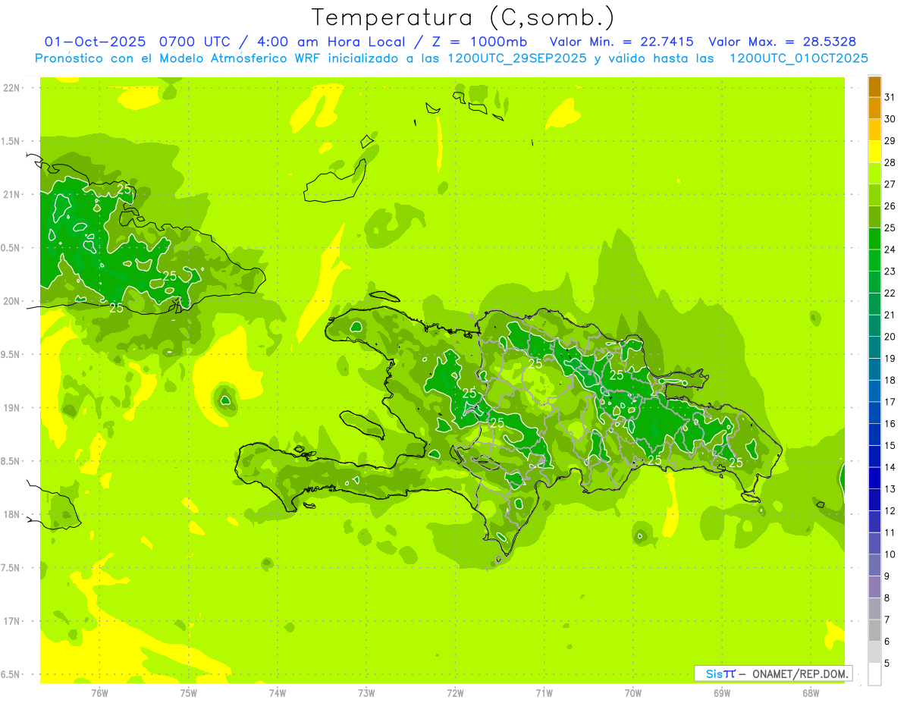This screenshot has height=703, width=910.
Task: Click the "Temperatura (C,somb.)" title
Action: pyautogui.click(x=463, y=17)
